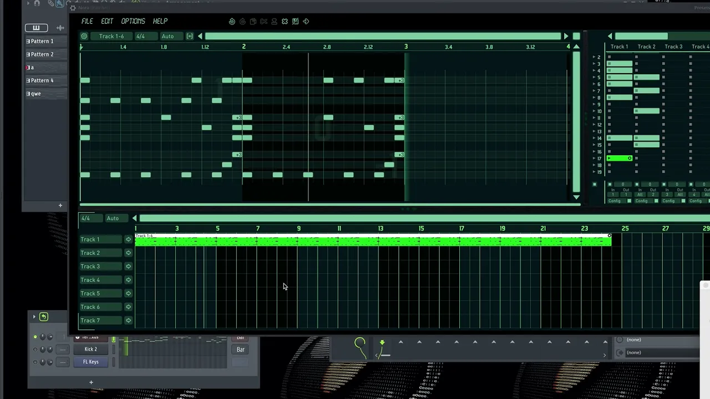Click the four-dots randomize icon
This screenshot has width=710, height=399.
pyautogui.click(x=285, y=22)
